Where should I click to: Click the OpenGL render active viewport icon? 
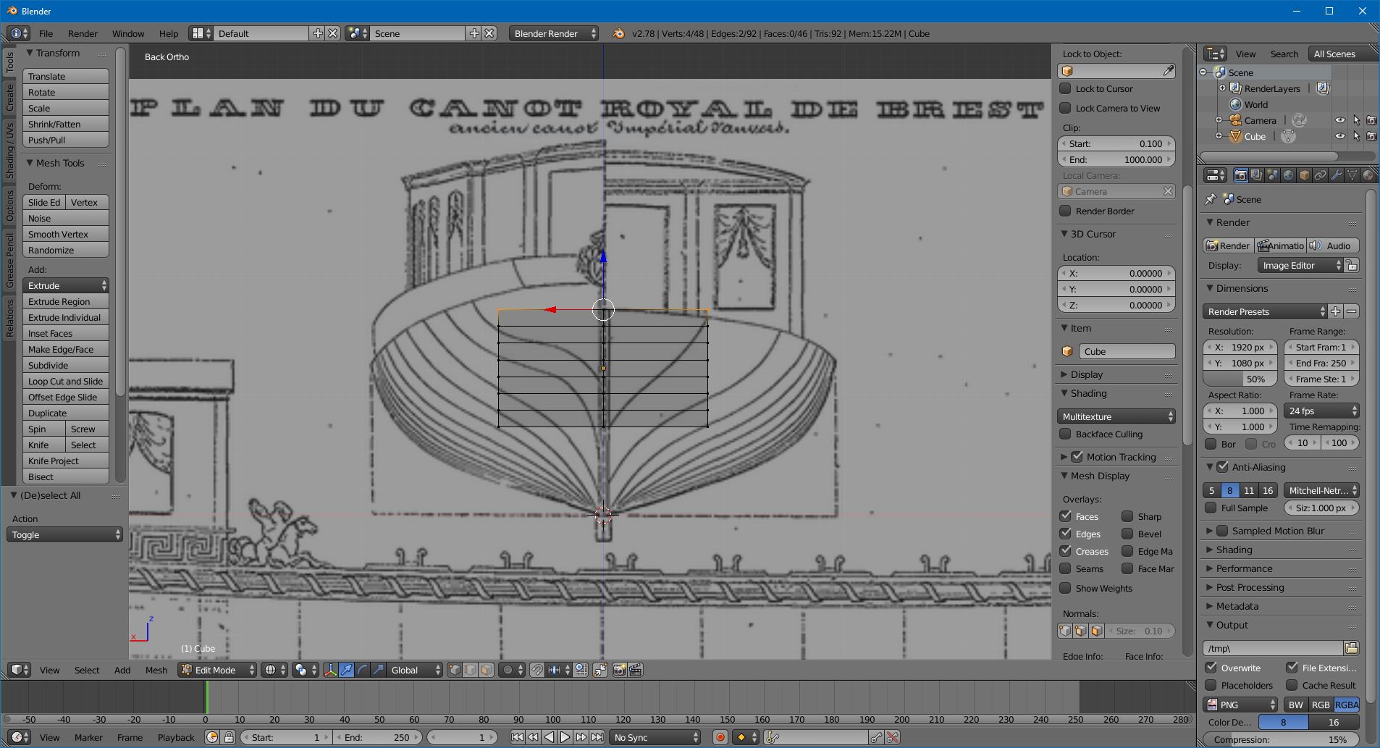click(619, 670)
